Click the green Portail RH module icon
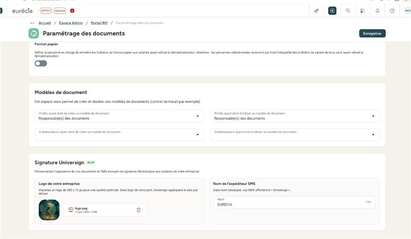 point(33,33)
